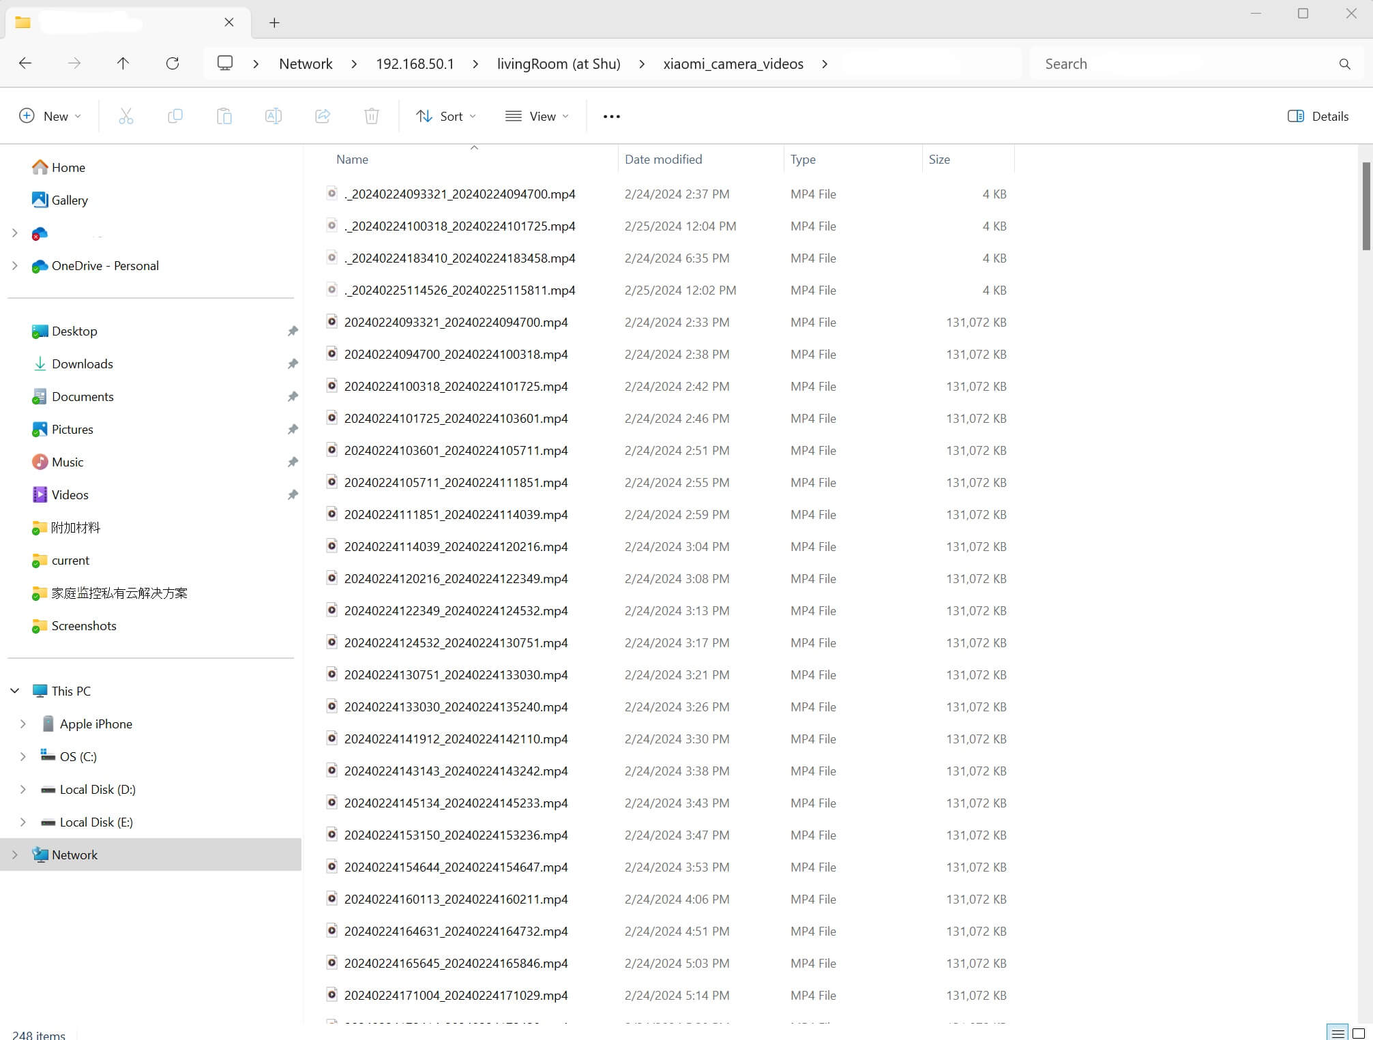The height and width of the screenshot is (1040, 1373).
Task: Go up one directory level
Action: 123,63
